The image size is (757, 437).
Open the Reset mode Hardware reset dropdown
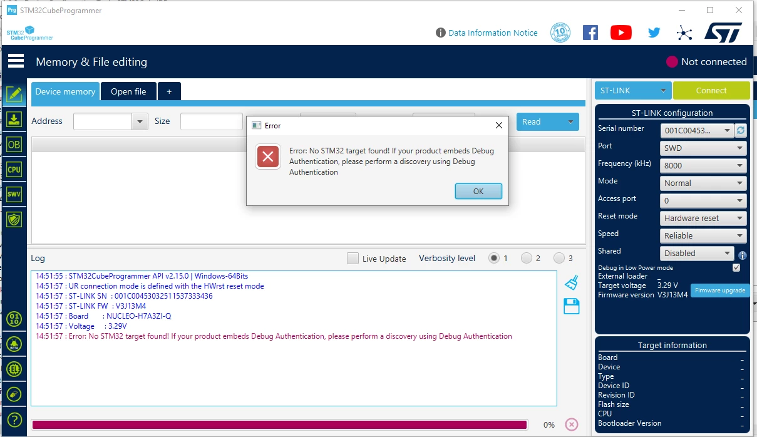[x=704, y=218]
